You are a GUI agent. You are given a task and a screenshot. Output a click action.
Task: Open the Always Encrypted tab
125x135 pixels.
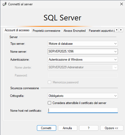[x=75, y=31]
